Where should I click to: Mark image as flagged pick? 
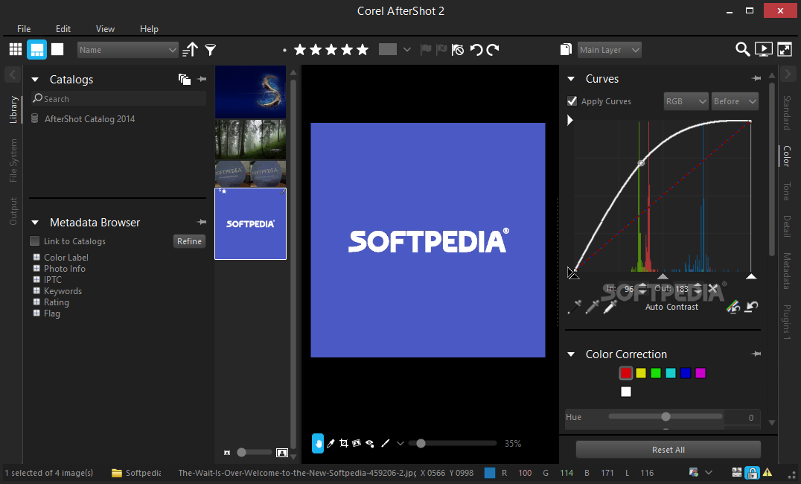(426, 50)
